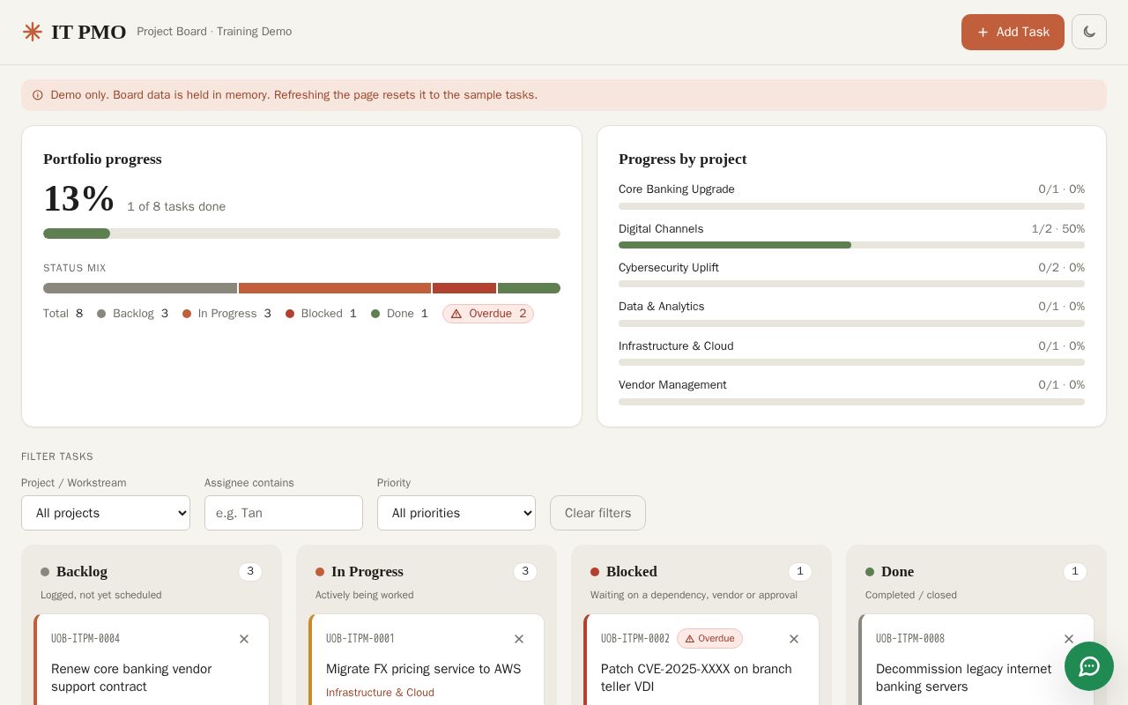Click the In Progress column header title
Viewport: 1128px width, 705px height.
click(x=367, y=571)
